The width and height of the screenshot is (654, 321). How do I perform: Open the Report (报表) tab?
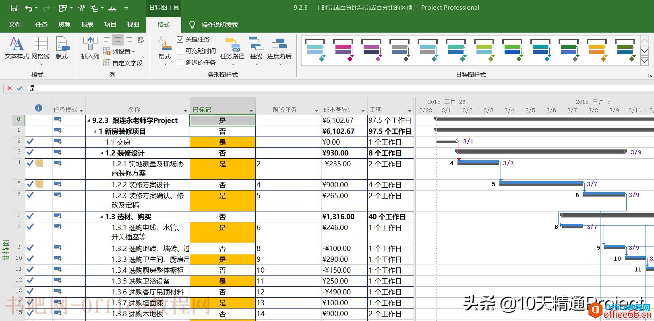[87, 25]
